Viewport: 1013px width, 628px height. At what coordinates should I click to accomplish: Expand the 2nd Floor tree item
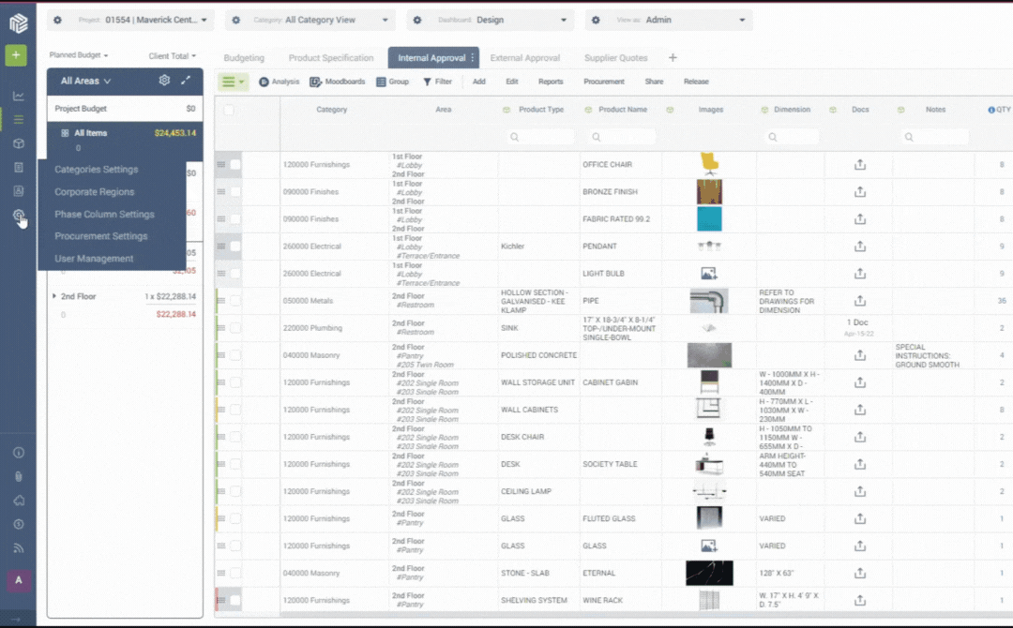click(x=53, y=296)
